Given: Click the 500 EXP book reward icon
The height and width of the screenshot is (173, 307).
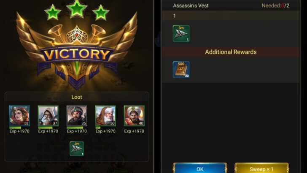Looking at the screenshot, I should [x=181, y=70].
